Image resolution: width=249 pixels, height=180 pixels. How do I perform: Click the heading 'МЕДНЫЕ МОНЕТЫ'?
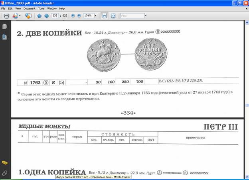(x=44, y=127)
